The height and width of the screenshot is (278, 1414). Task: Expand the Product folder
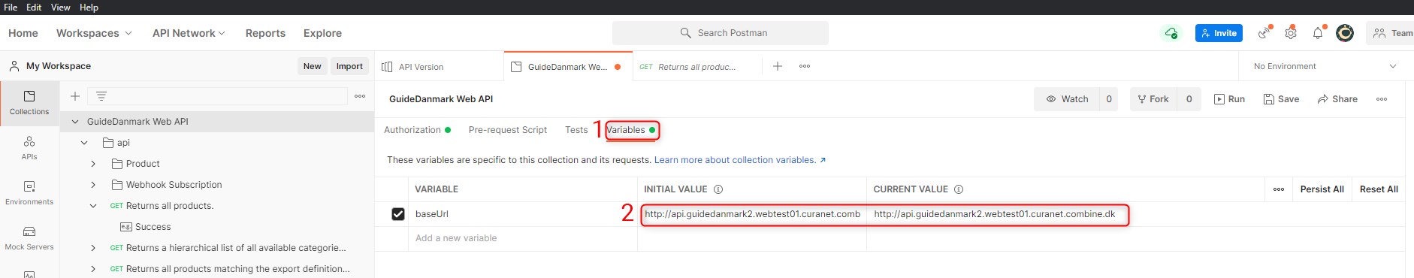(x=93, y=164)
